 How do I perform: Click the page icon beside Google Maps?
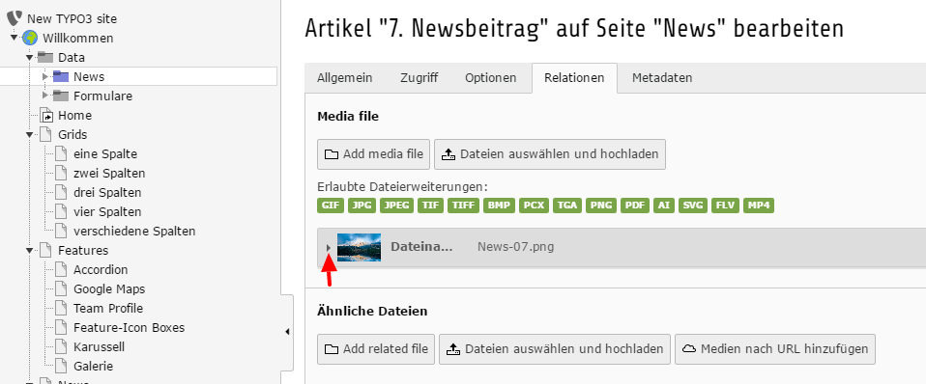tap(62, 289)
